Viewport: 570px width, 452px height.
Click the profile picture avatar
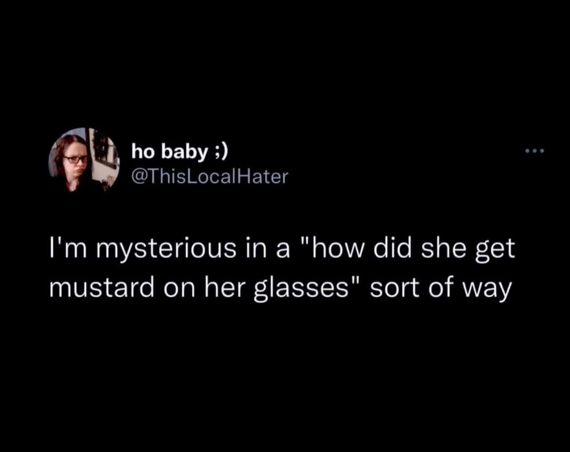coord(84,160)
